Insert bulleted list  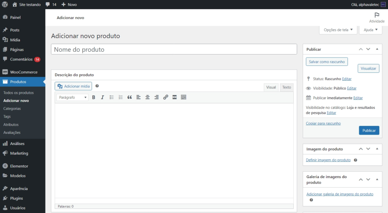pyautogui.click(x=112, y=97)
